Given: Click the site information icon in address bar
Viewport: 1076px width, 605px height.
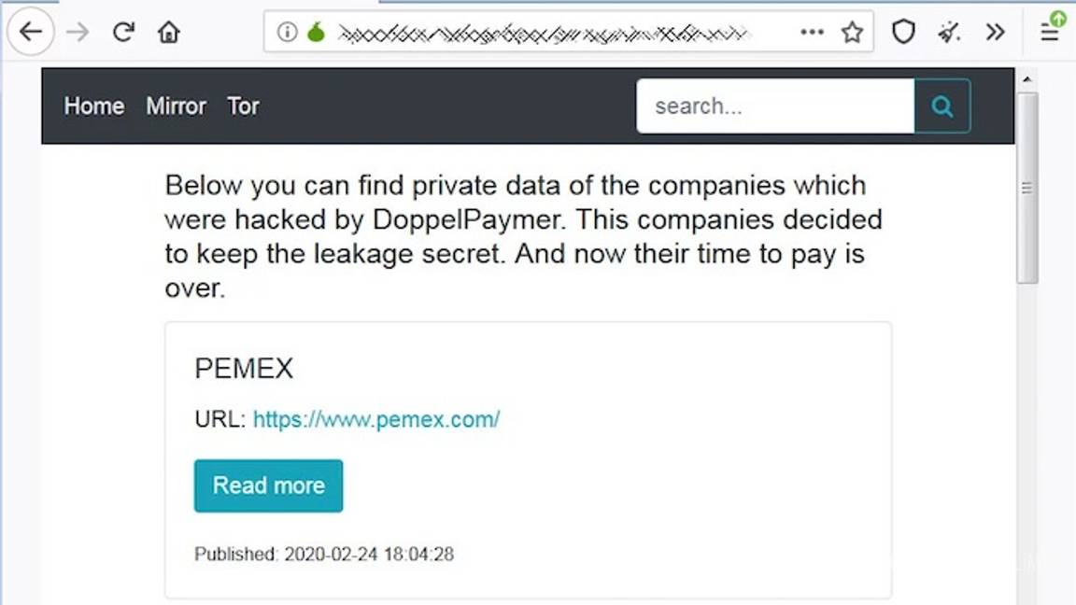Looking at the screenshot, I should 287,31.
